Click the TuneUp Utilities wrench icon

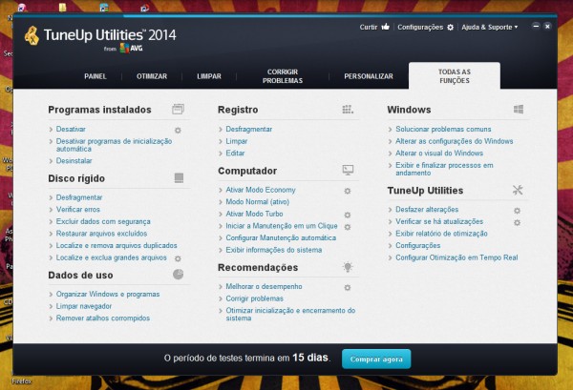tap(518, 190)
